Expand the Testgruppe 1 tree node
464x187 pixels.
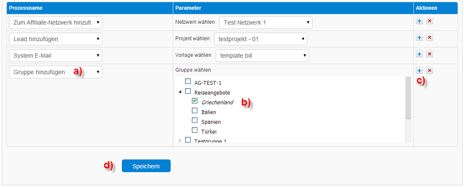180,140
